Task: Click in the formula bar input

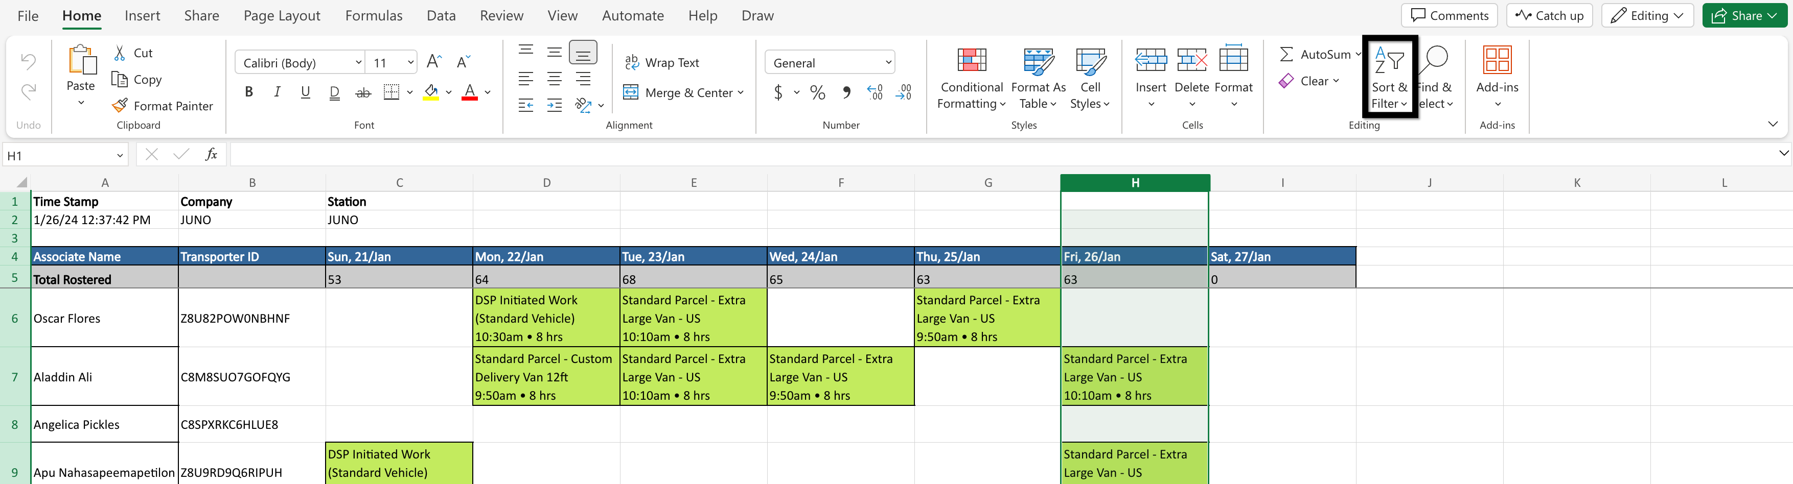Action: [x=1002, y=154]
